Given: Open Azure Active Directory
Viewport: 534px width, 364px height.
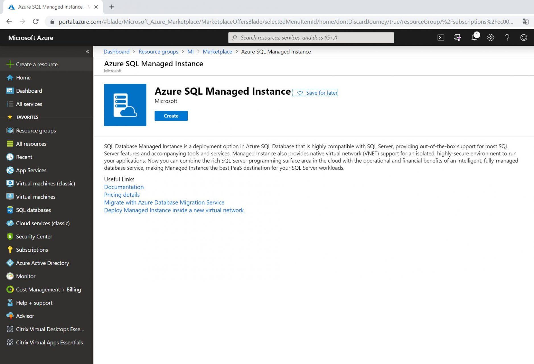Looking at the screenshot, I should tap(42, 263).
